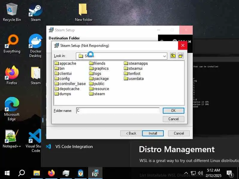Select the graphics folder
This screenshot has height=179, width=239.
(x=99, y=68)
